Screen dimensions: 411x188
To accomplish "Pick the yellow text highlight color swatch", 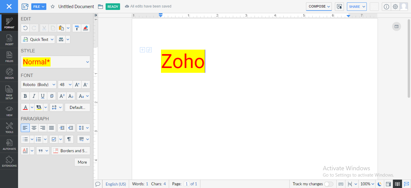I will coord(39,107).
